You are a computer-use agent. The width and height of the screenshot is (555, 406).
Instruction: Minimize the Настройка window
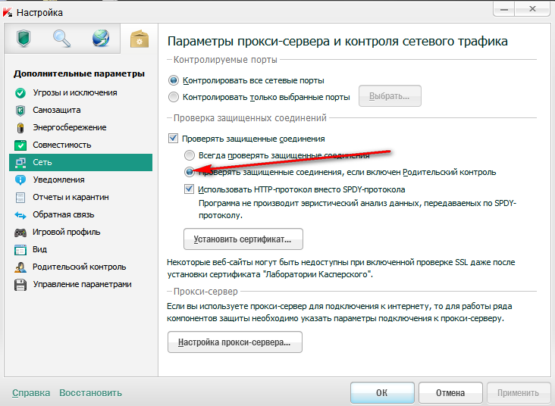point(504,9)
